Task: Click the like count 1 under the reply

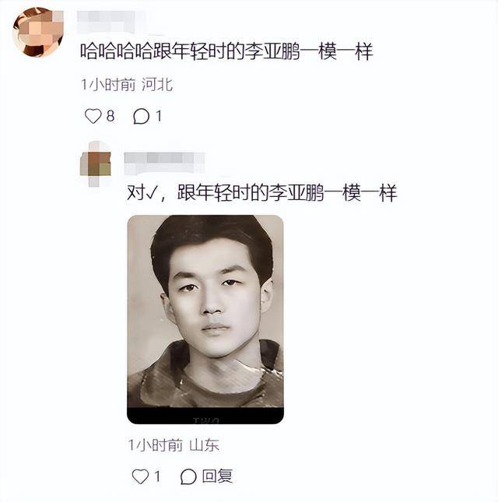Action: click(x=157, y=476)
